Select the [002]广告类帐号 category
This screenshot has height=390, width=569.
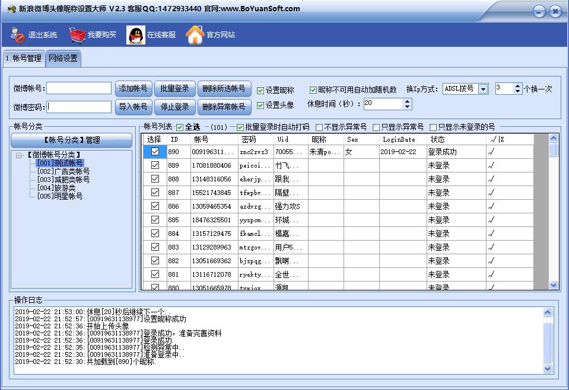[x=63, y=171]
